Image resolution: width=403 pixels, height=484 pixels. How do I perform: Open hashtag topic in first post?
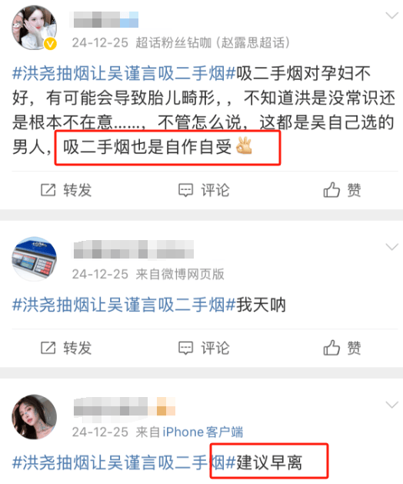(124, 74)
